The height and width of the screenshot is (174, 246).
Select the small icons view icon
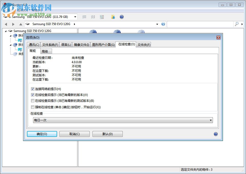(93, 17)
